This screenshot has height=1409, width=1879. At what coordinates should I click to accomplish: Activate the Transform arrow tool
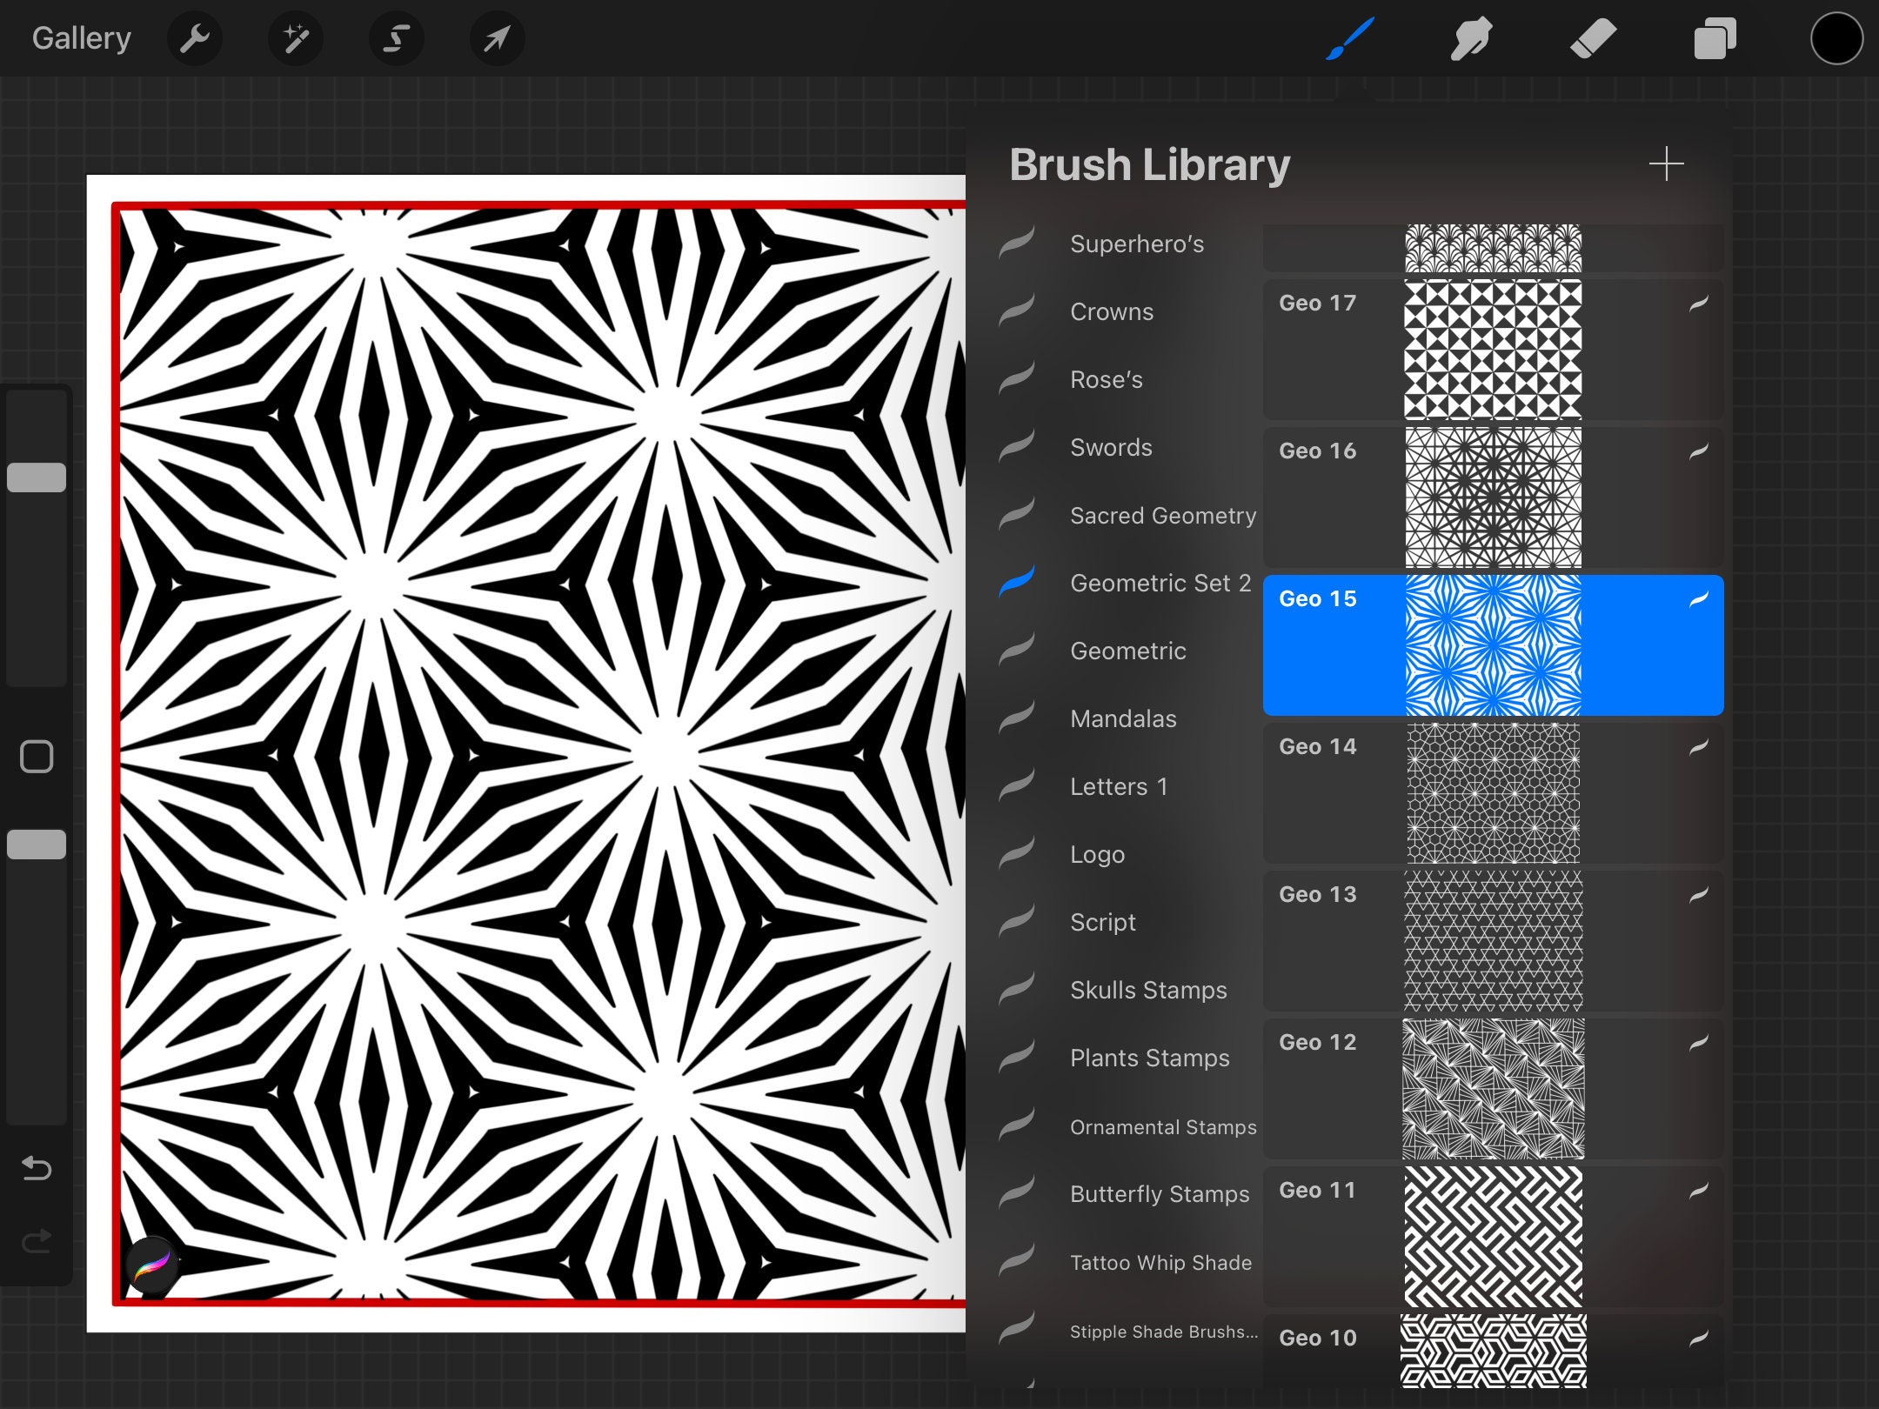497,38
